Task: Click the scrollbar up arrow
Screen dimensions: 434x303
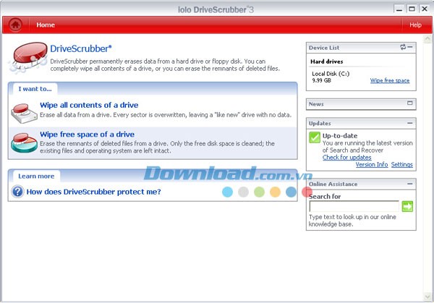Action: [427, 39]
